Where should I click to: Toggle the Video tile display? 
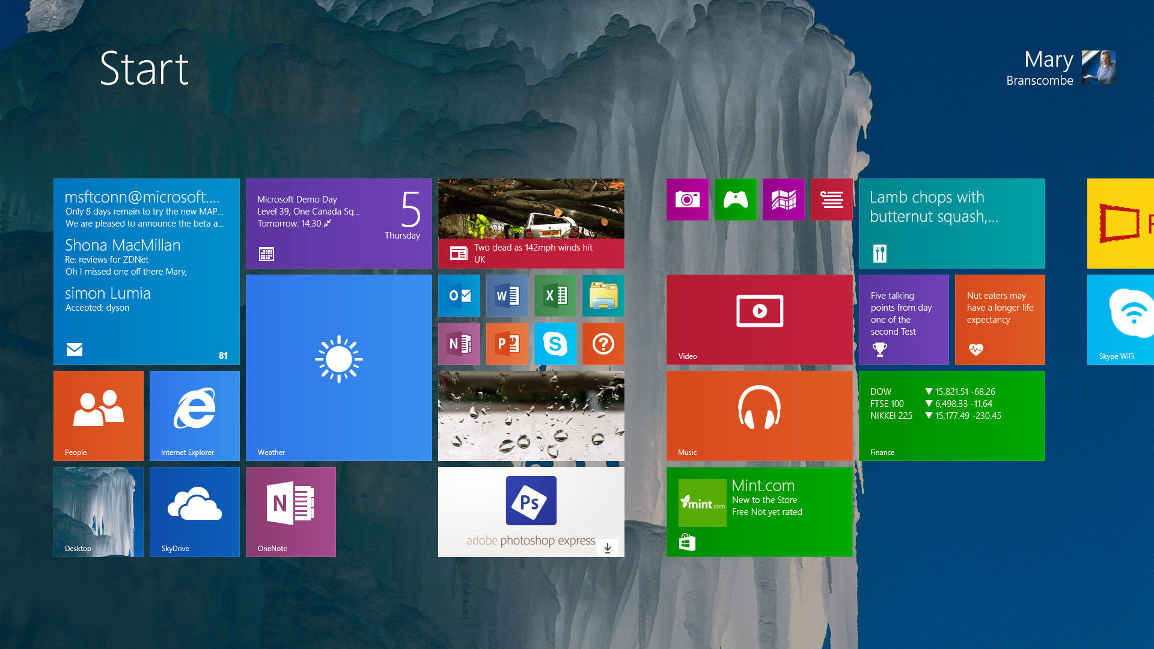[x=759, y=318]
